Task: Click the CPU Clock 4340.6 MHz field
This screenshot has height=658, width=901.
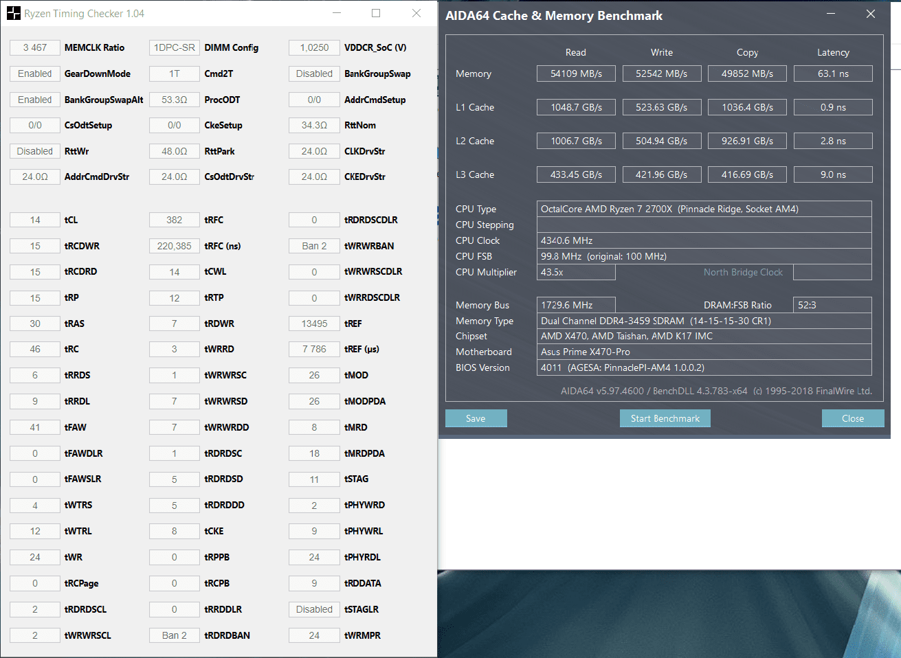Action: (x=704, y=240)
